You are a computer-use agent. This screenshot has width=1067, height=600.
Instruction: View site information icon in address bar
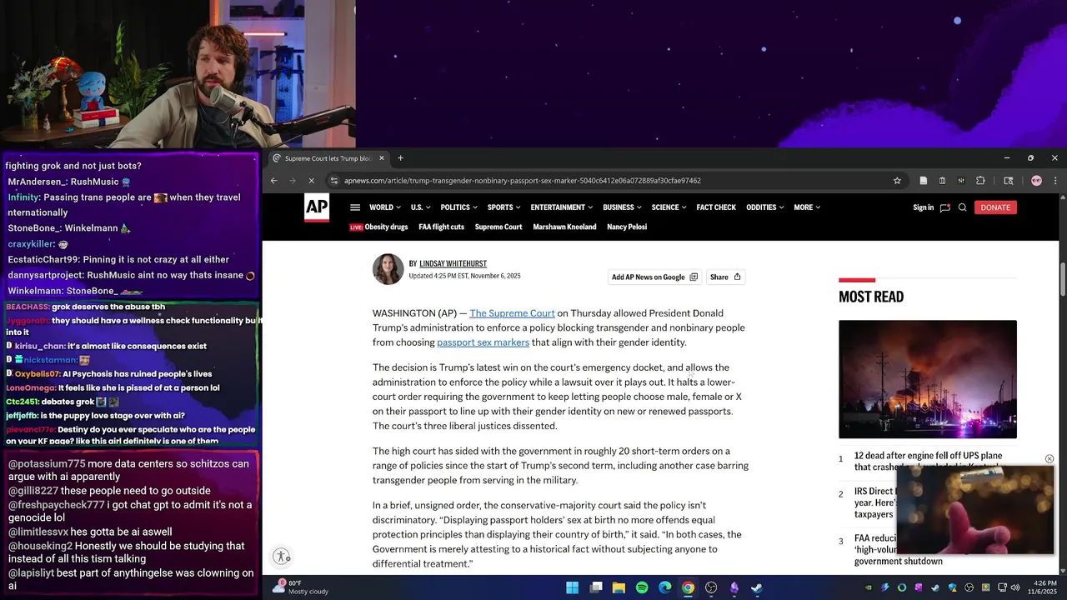(x=333, y=181)
